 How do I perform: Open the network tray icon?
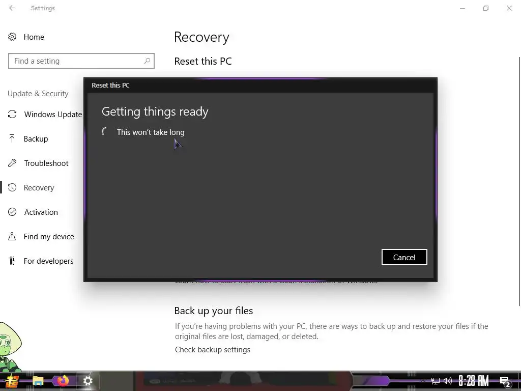pos(436,381)
